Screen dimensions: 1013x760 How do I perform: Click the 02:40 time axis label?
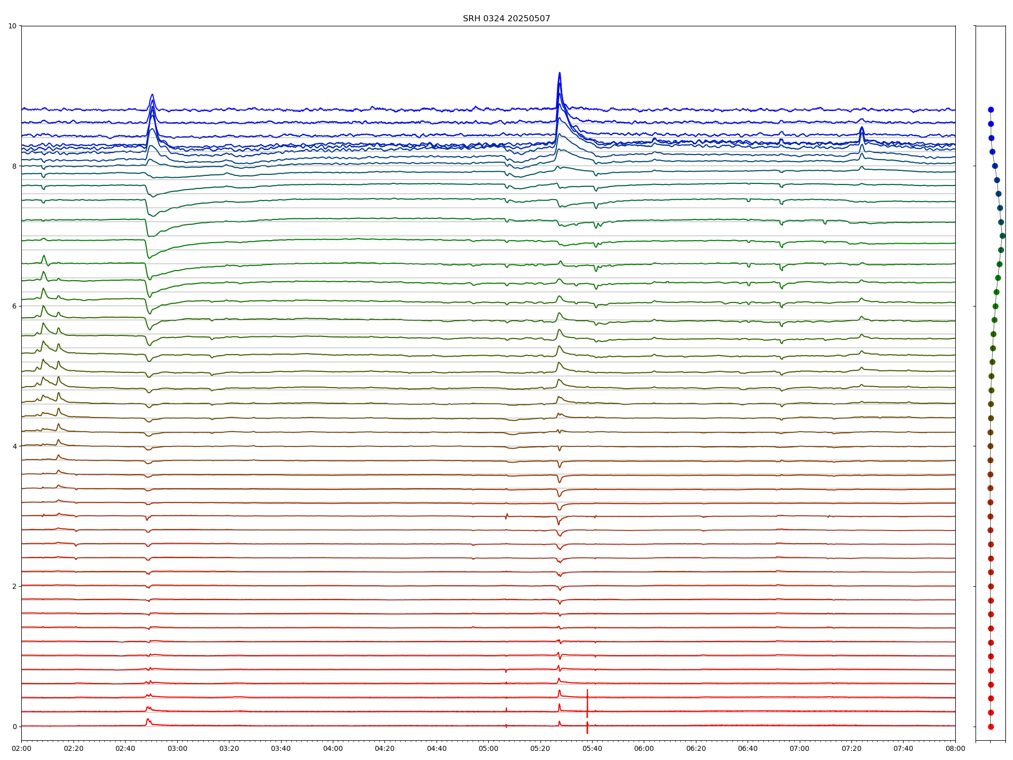pos(125,749)
